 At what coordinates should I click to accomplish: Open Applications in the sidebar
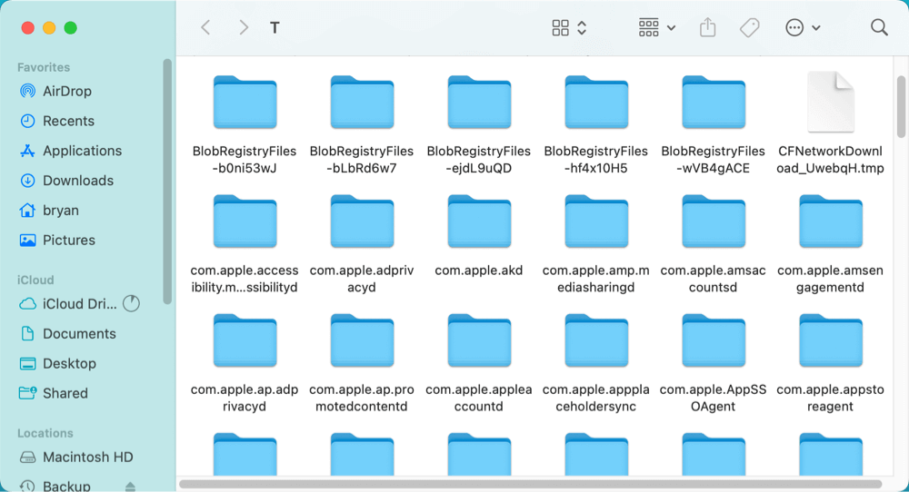tap(82, 151)
